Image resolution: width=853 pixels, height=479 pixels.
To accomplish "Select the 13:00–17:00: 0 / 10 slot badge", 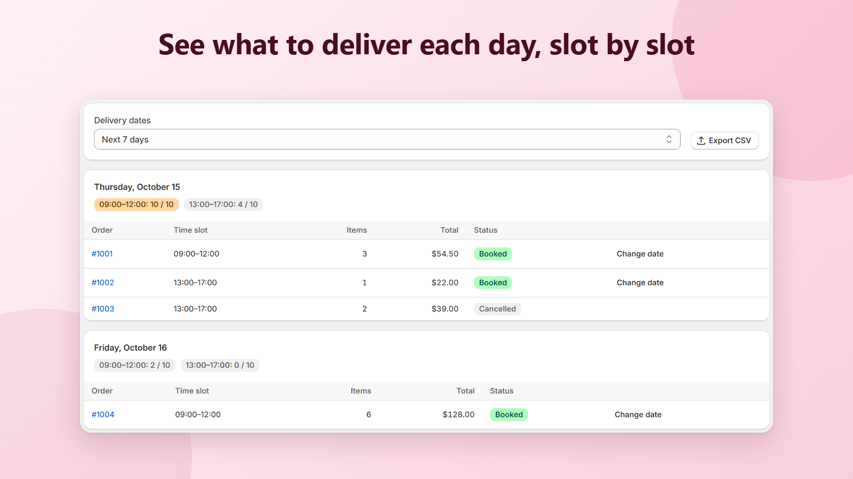I will pos(220,365).
